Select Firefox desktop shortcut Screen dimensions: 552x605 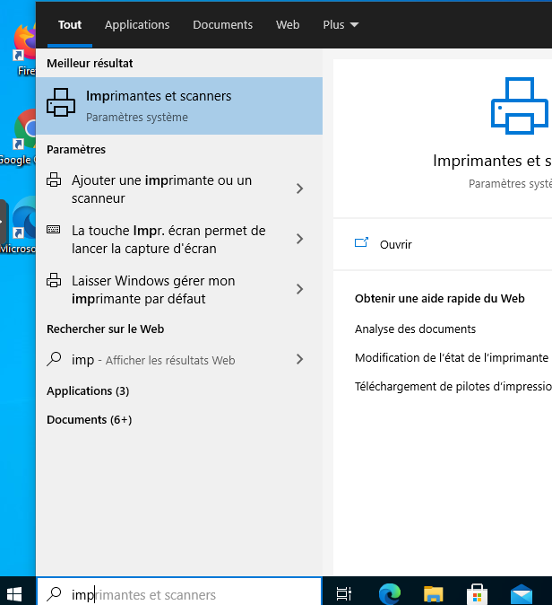[24, 50]
